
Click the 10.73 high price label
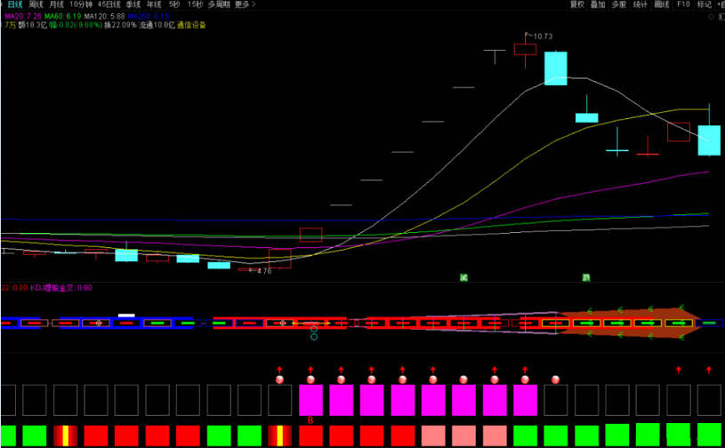(543, 36)
